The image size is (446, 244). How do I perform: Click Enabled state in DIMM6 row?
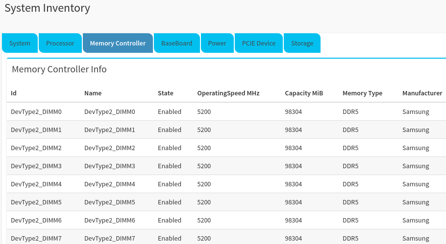170,221
